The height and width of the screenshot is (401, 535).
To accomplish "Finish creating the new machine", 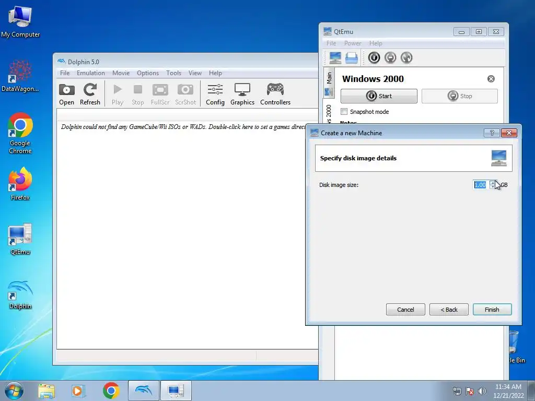I will point(492,310).
